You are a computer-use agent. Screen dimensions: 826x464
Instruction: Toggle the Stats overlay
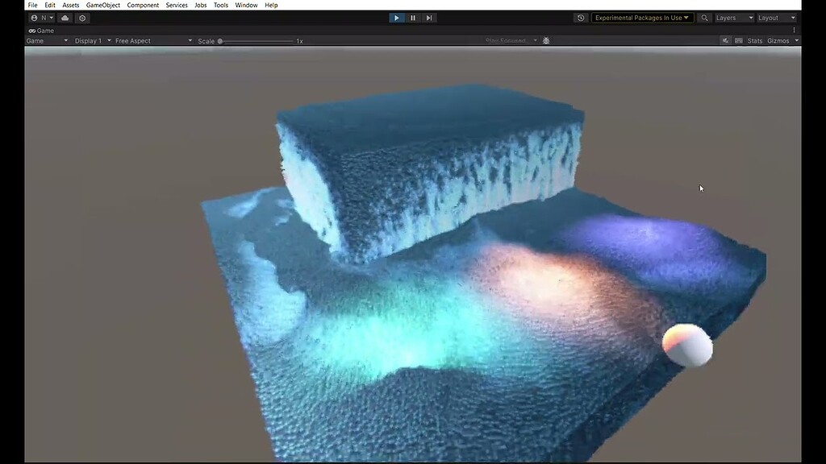753,40
